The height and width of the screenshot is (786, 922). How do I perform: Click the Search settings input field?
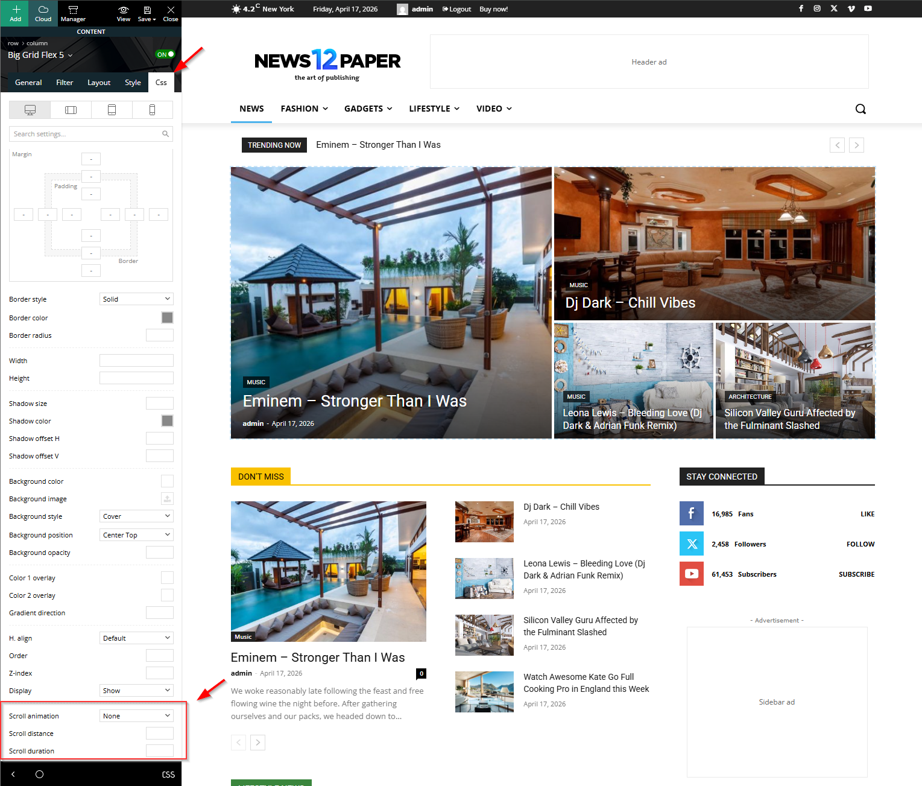point(86,134)
